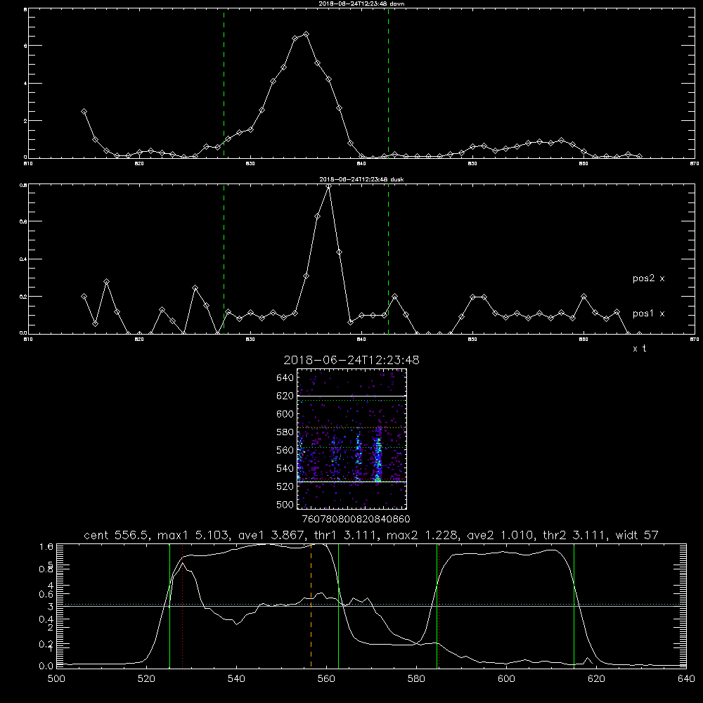Click the heatmap x-axis labels '760780800820840860'
Image resolution: width=703 pixels, height=703 pixels.
356,519
